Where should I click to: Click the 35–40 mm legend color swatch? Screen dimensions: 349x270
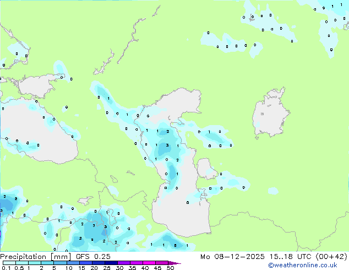137,263
